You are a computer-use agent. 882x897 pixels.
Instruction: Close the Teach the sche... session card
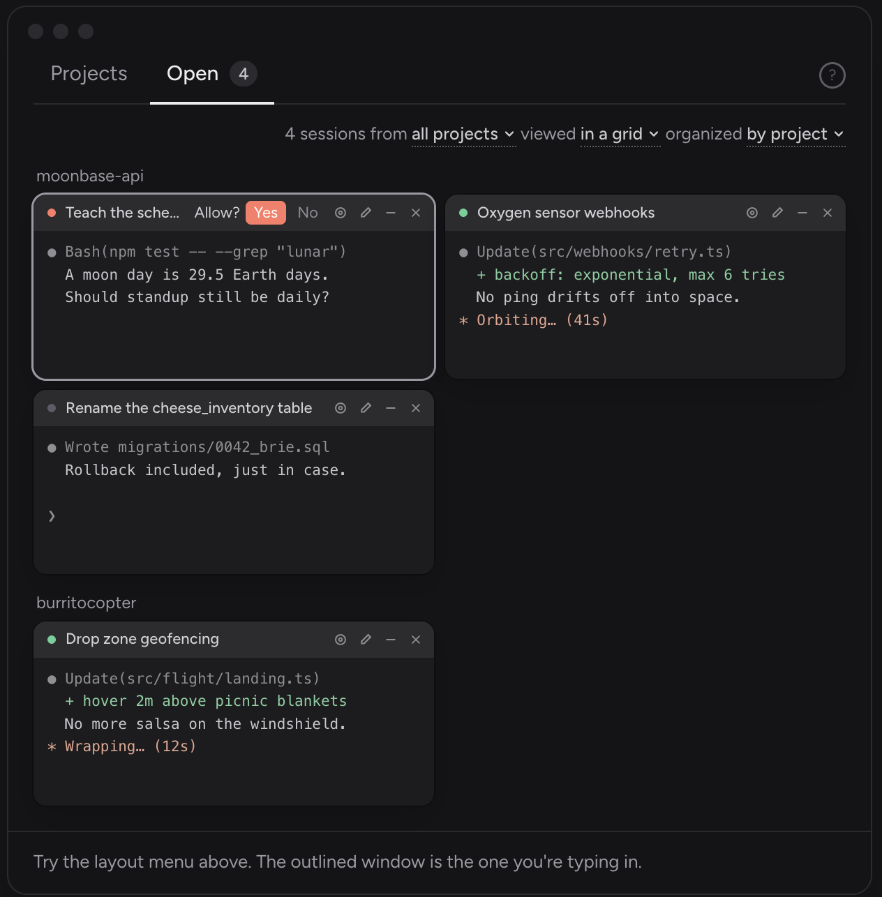(416, 213)
